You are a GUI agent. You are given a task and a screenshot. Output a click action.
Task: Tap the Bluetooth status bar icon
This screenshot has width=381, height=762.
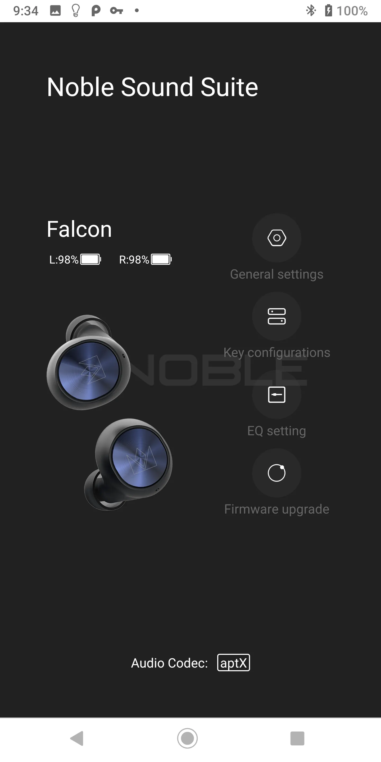pos(311,11)
